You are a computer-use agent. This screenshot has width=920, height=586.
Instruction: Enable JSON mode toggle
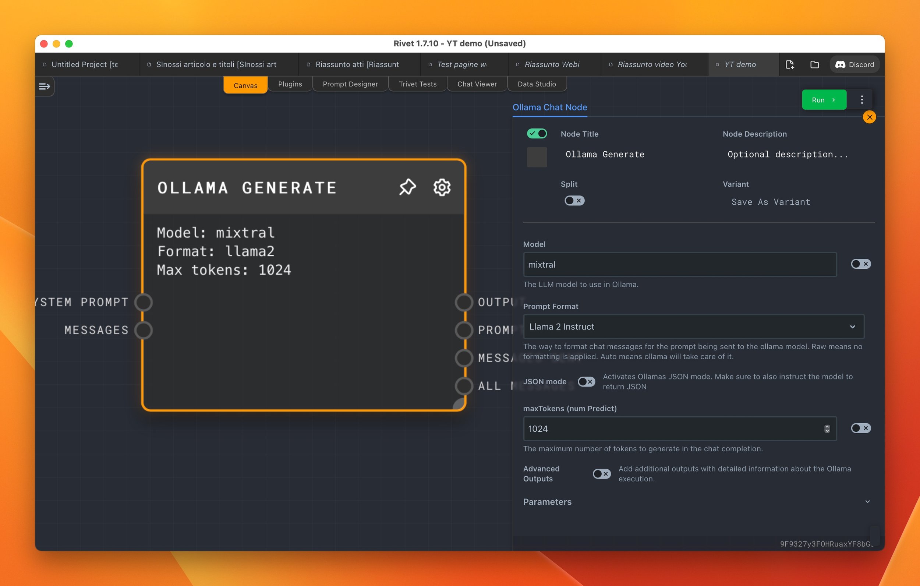[x=587, y=381]
